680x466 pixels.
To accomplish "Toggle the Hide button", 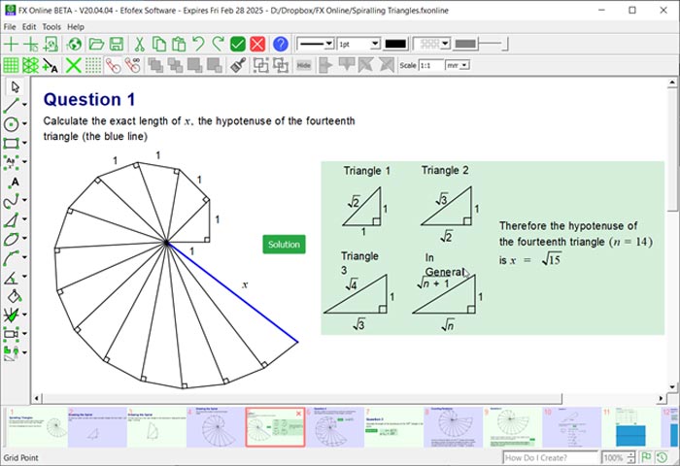I will 303,65.
